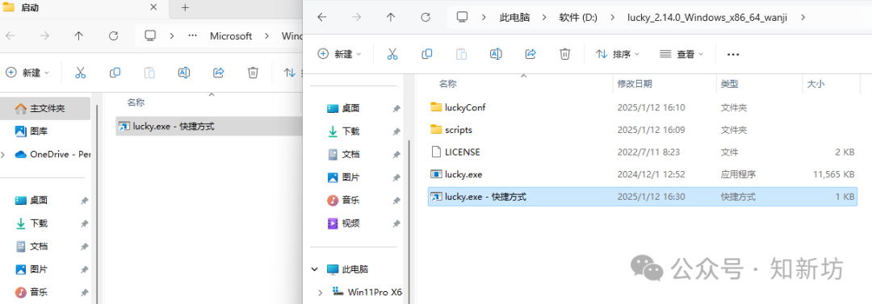Image resolution: width=872 pixels, height=304 pixels.
Task: Open the 查看 view dropdown
Action: [x=681, y=54]
